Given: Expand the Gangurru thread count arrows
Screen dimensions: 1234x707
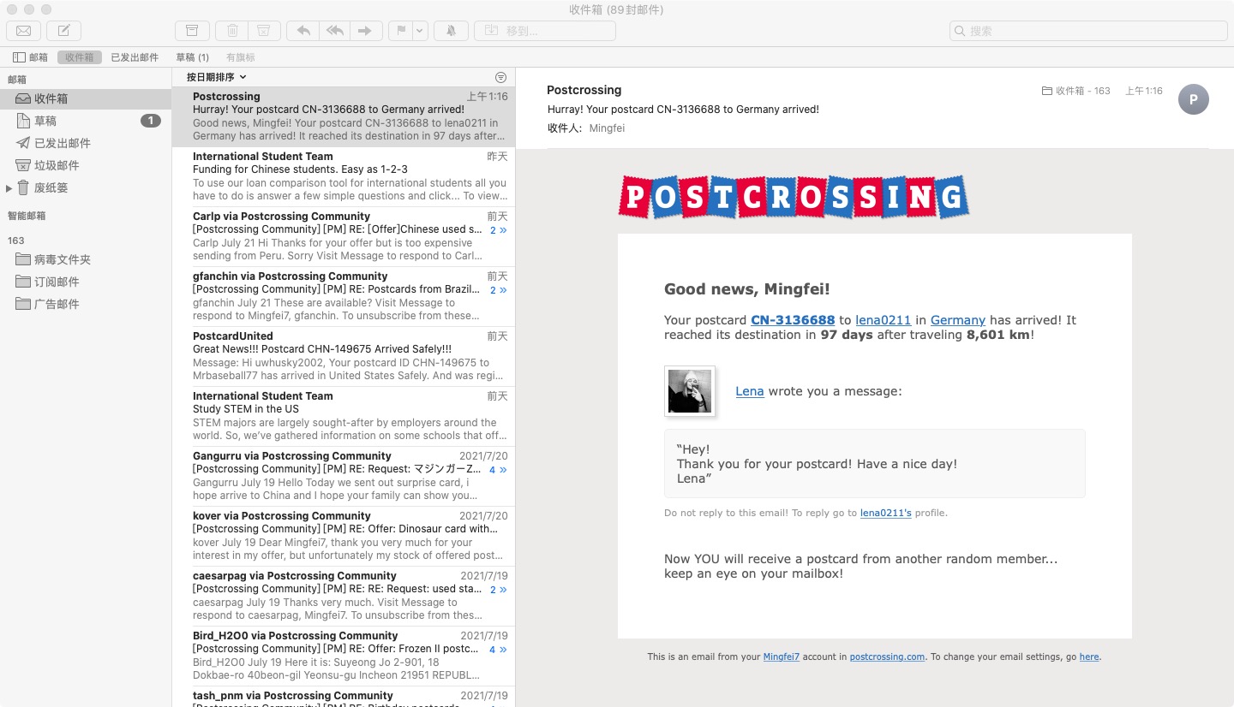Looking at the screenshot, I should (498, 470).
